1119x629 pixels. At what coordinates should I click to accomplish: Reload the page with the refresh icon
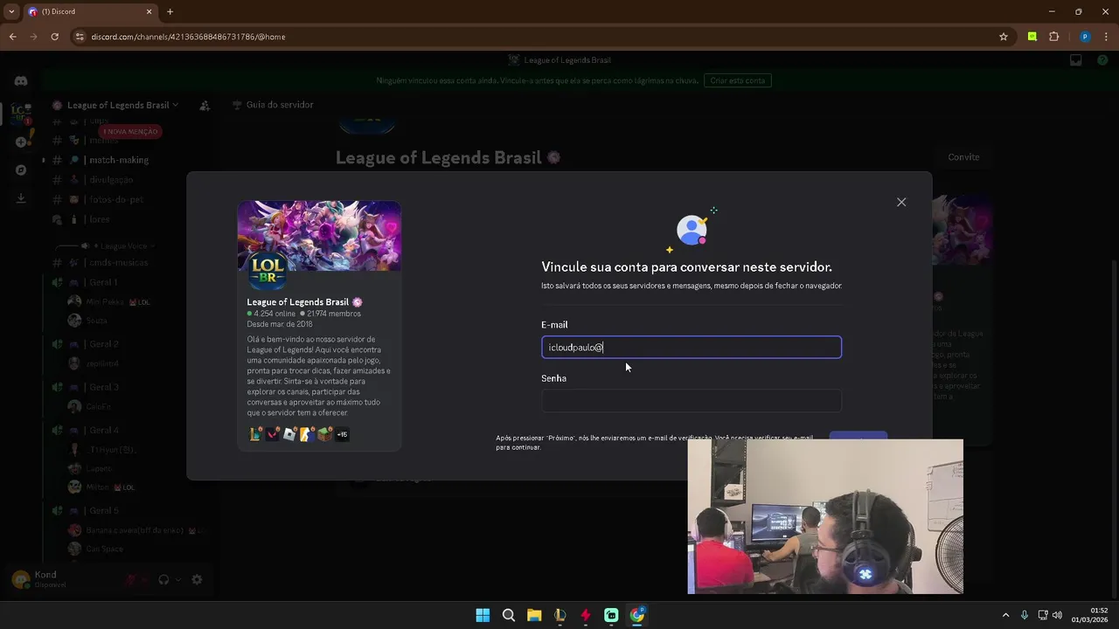pos(54,37)
